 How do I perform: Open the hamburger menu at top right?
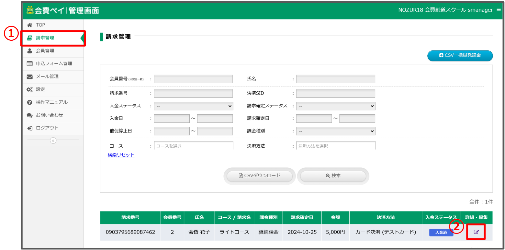coord(499,10)
